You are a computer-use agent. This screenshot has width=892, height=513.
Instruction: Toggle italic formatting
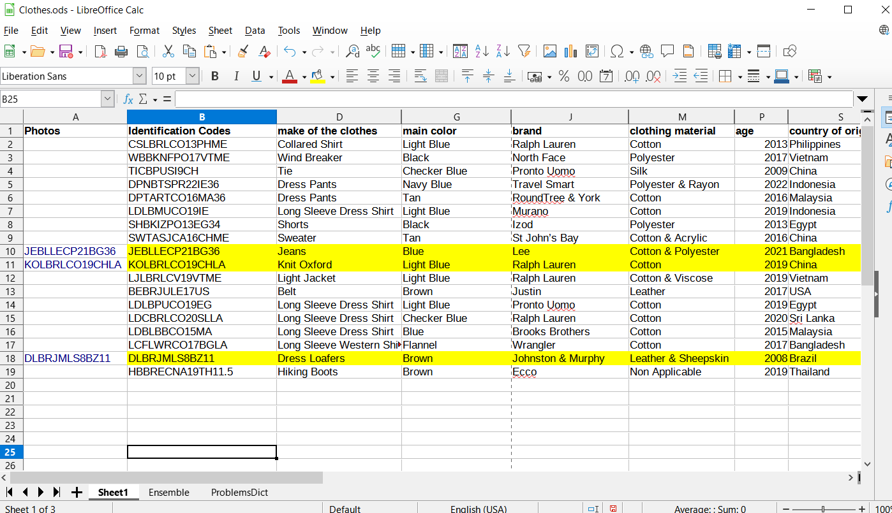pos(236,76)
